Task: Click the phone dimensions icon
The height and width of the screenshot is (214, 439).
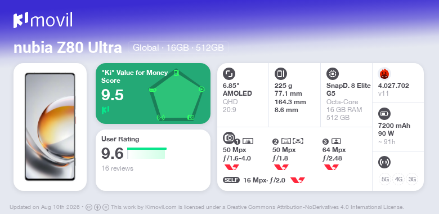Action: coord(281,74)
